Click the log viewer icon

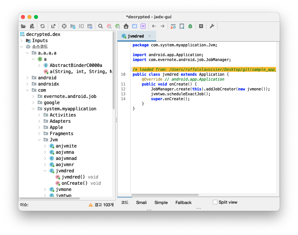(201, 26)
